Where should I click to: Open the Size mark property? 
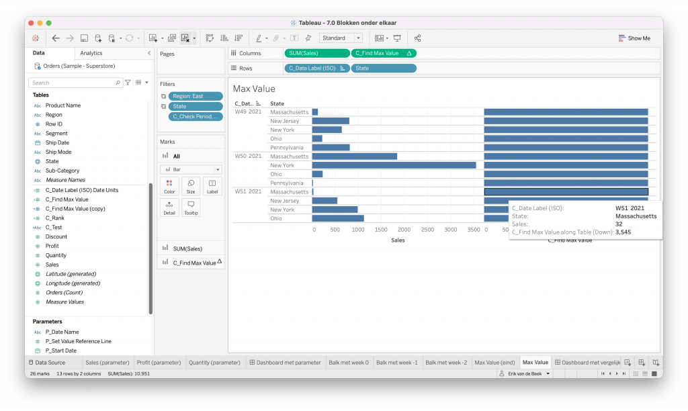[191, 186]
